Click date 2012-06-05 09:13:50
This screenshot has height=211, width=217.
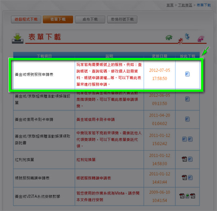(x=160, y=99)
